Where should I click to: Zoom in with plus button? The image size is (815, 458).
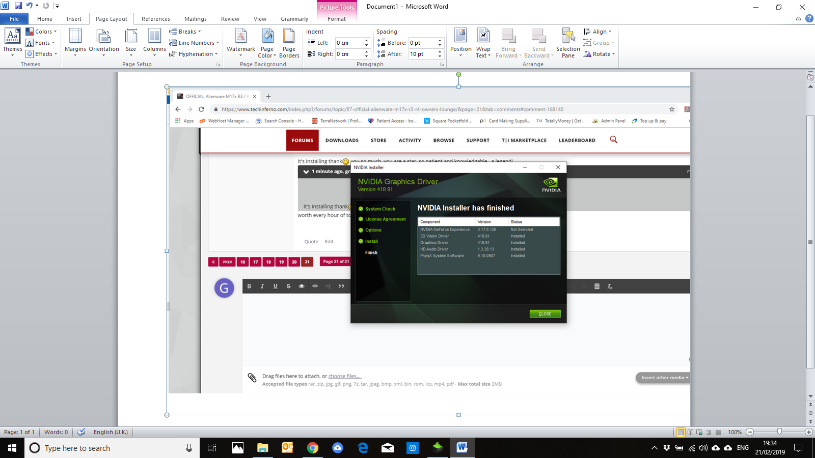[x=808, y=432]
